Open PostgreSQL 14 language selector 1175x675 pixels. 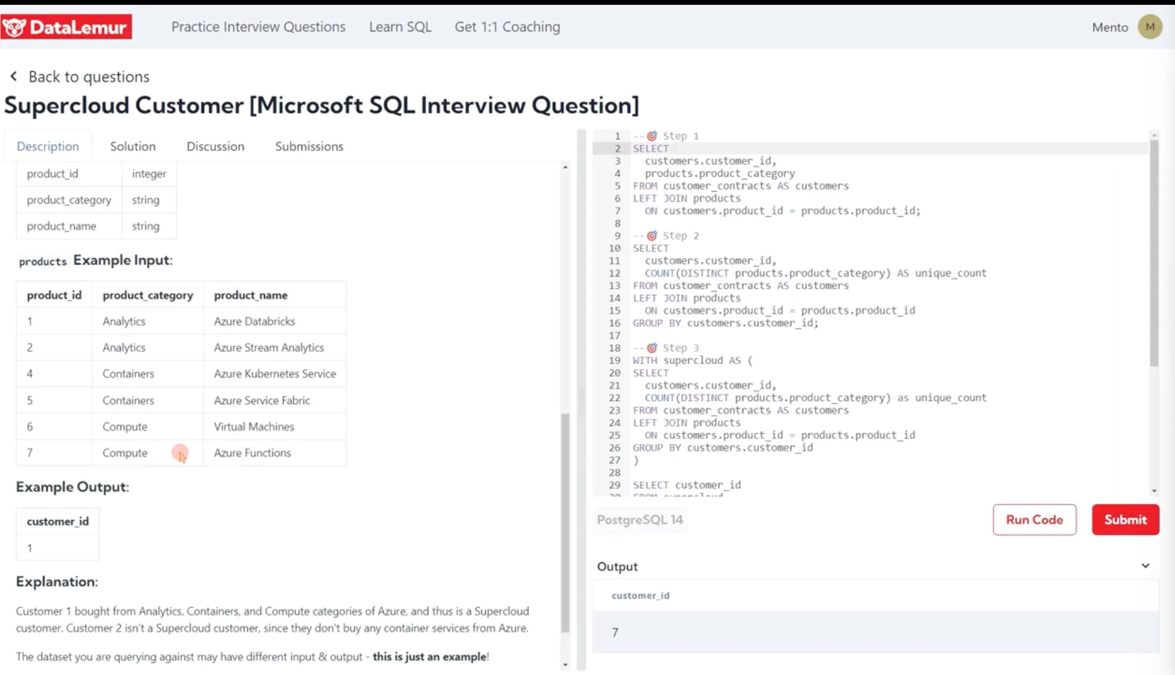(640, 520)
